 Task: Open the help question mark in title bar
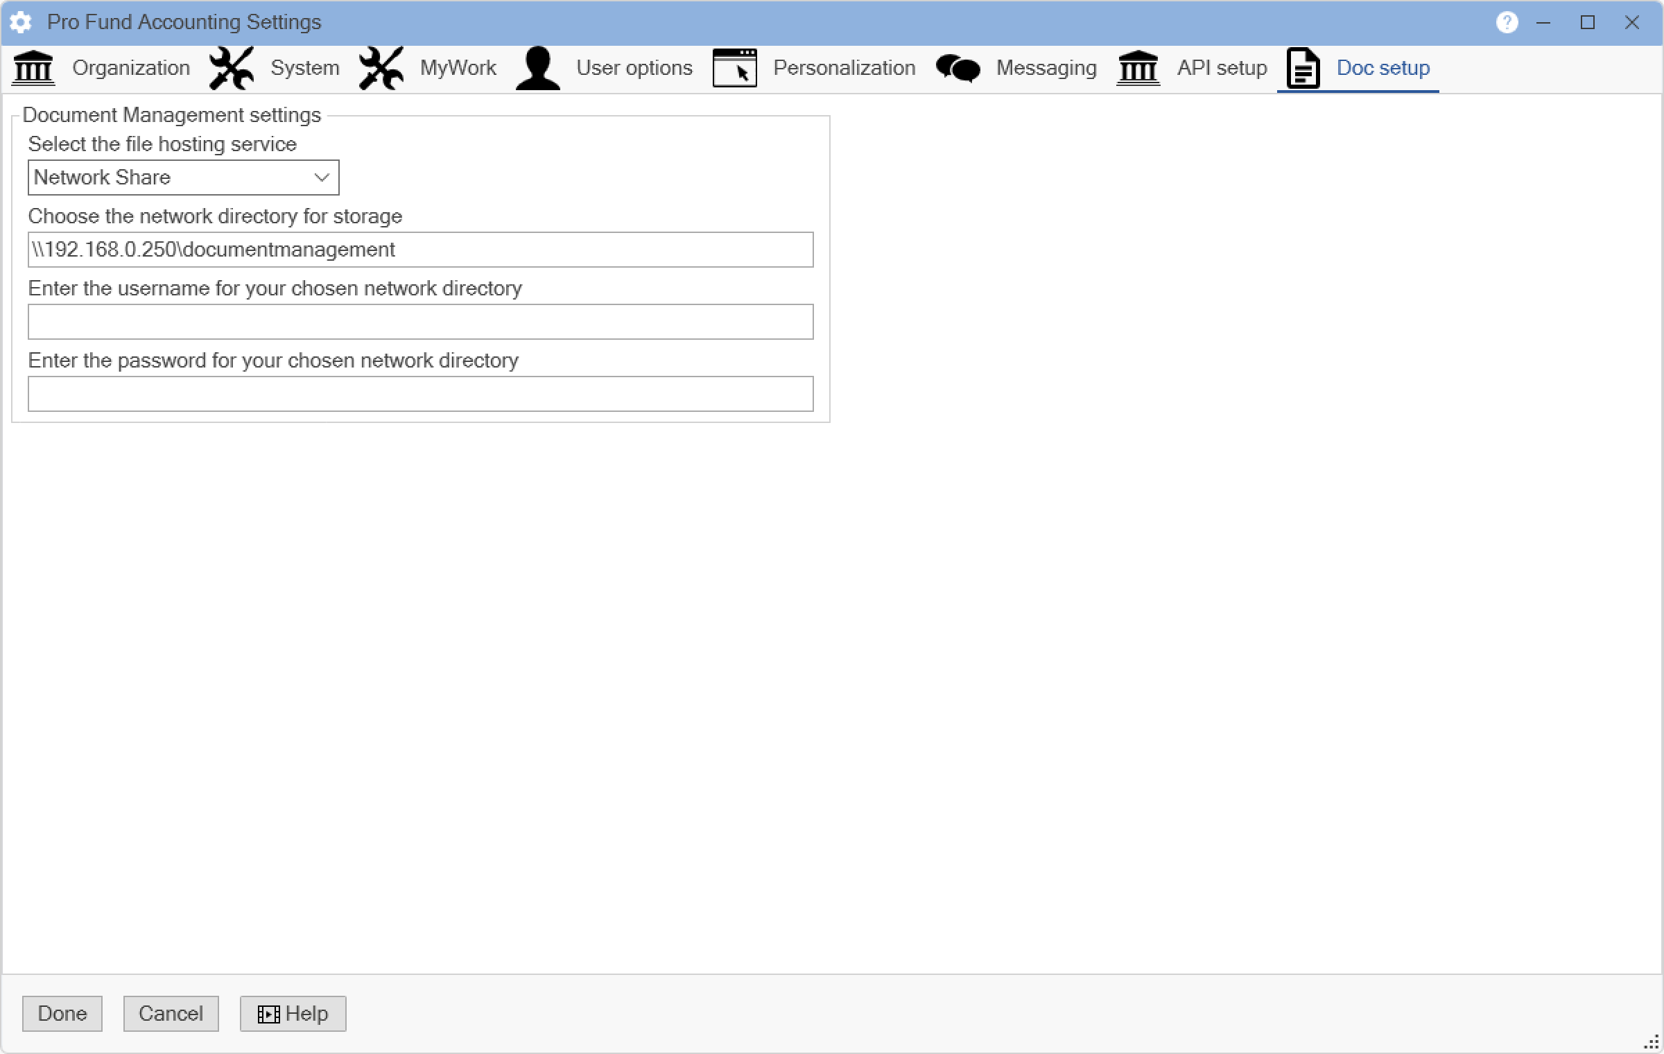[x=1507, y=22]
